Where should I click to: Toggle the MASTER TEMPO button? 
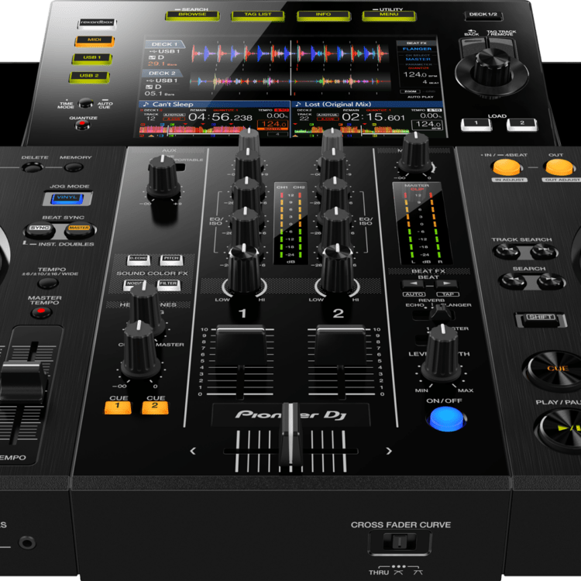click(x=41, y=313)
